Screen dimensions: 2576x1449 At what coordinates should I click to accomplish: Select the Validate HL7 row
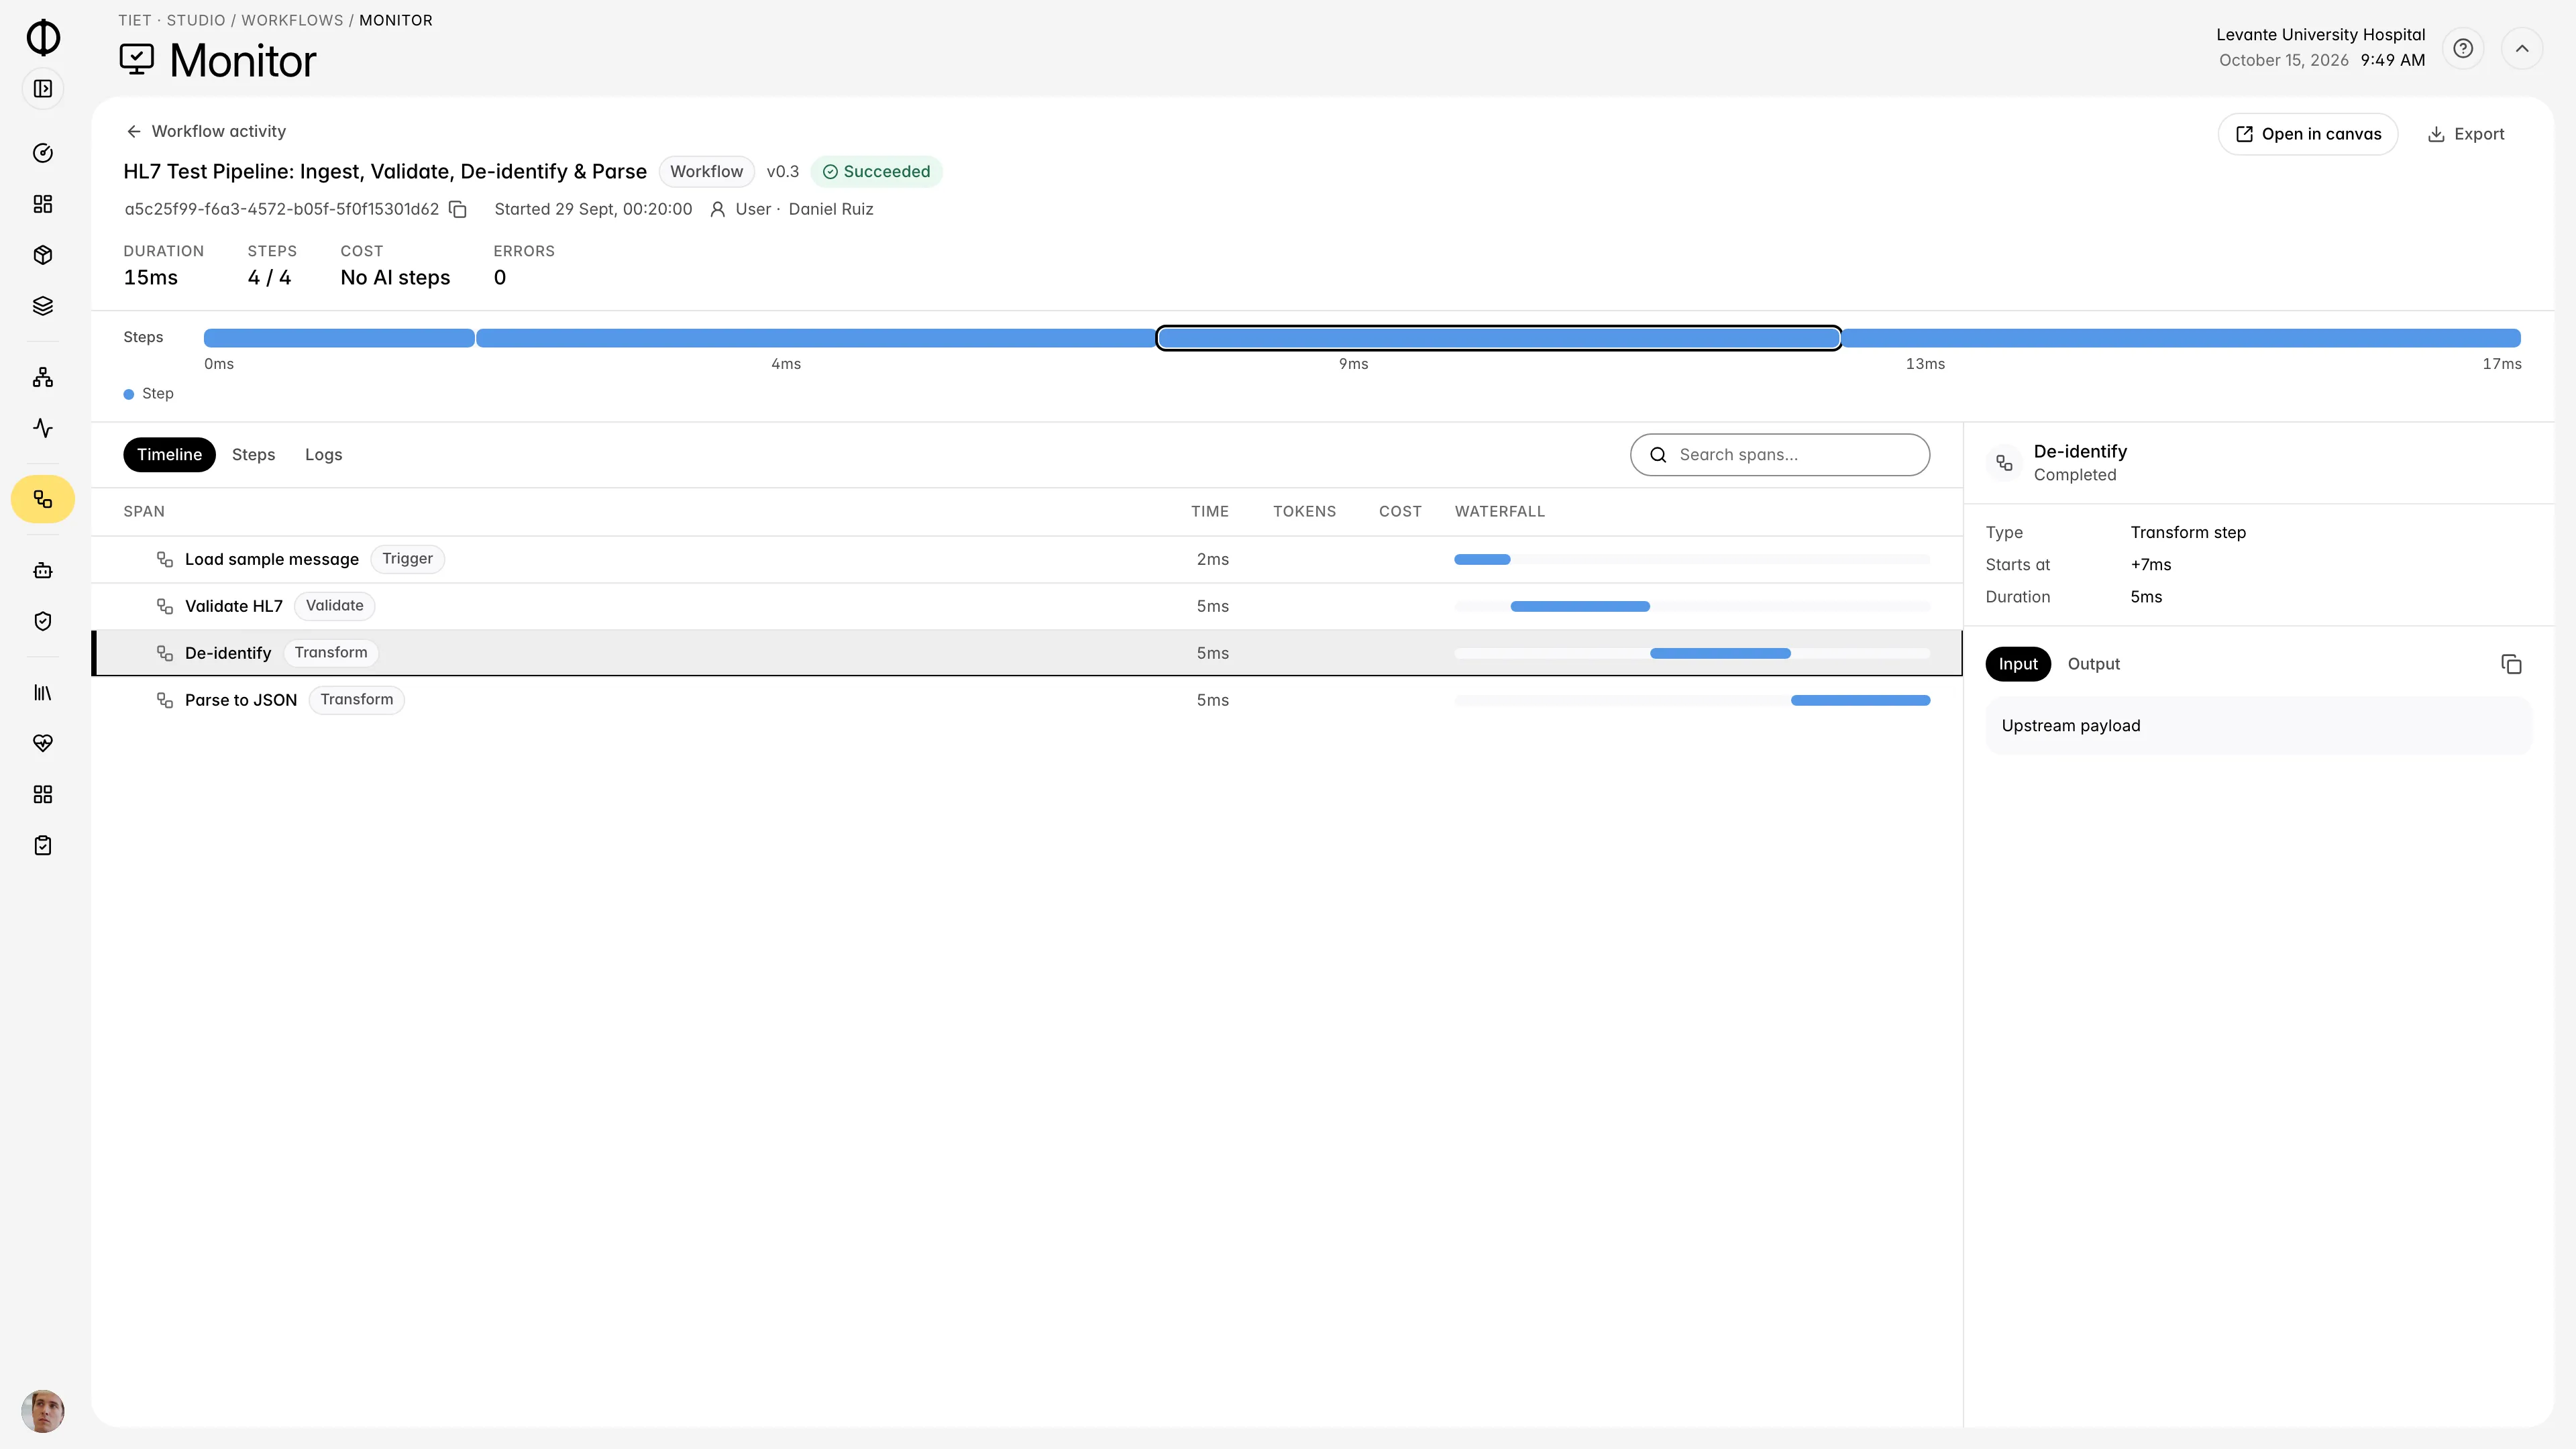[x=1027, y=606]
